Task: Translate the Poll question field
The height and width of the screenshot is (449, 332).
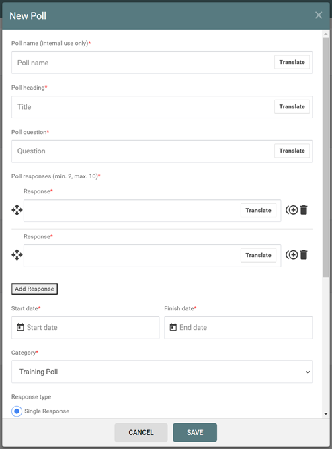Action: (x=292, y=151)
